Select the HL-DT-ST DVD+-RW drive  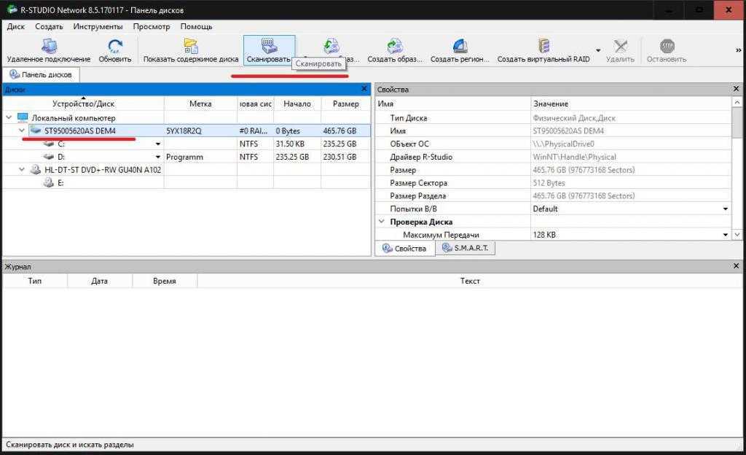click(102, 170)
